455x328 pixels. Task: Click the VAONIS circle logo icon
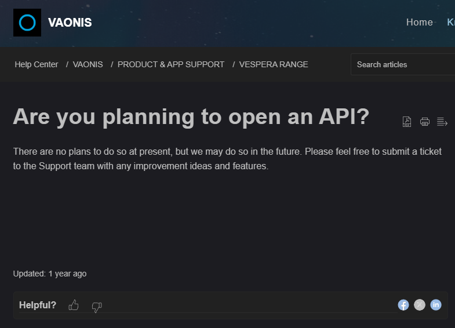tap(27, 23)
